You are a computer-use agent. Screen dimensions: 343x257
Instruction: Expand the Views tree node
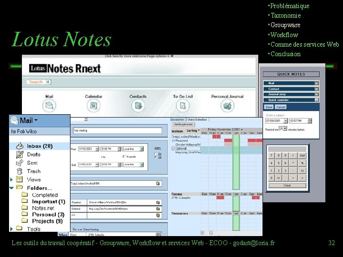coord(11,179)
